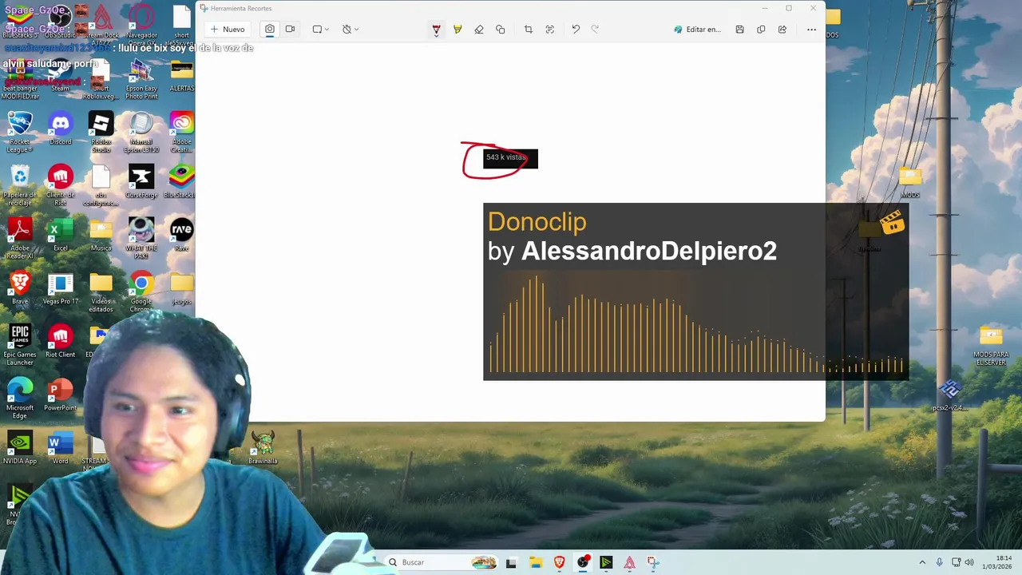
Task: Open the WHAT THE PAK desktop icon
Action: click(141, 238)
